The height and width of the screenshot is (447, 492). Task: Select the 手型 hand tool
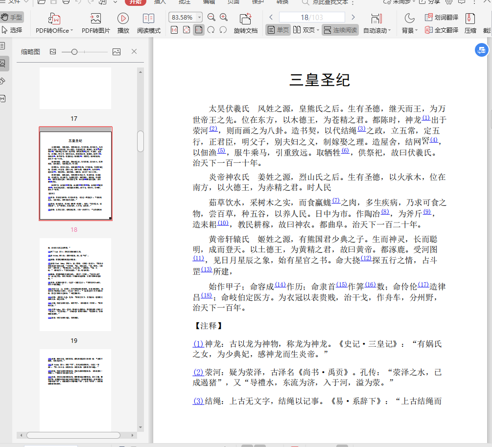[11, 18]
